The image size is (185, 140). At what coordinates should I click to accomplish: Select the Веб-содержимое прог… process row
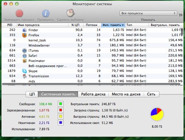point(92,66)
